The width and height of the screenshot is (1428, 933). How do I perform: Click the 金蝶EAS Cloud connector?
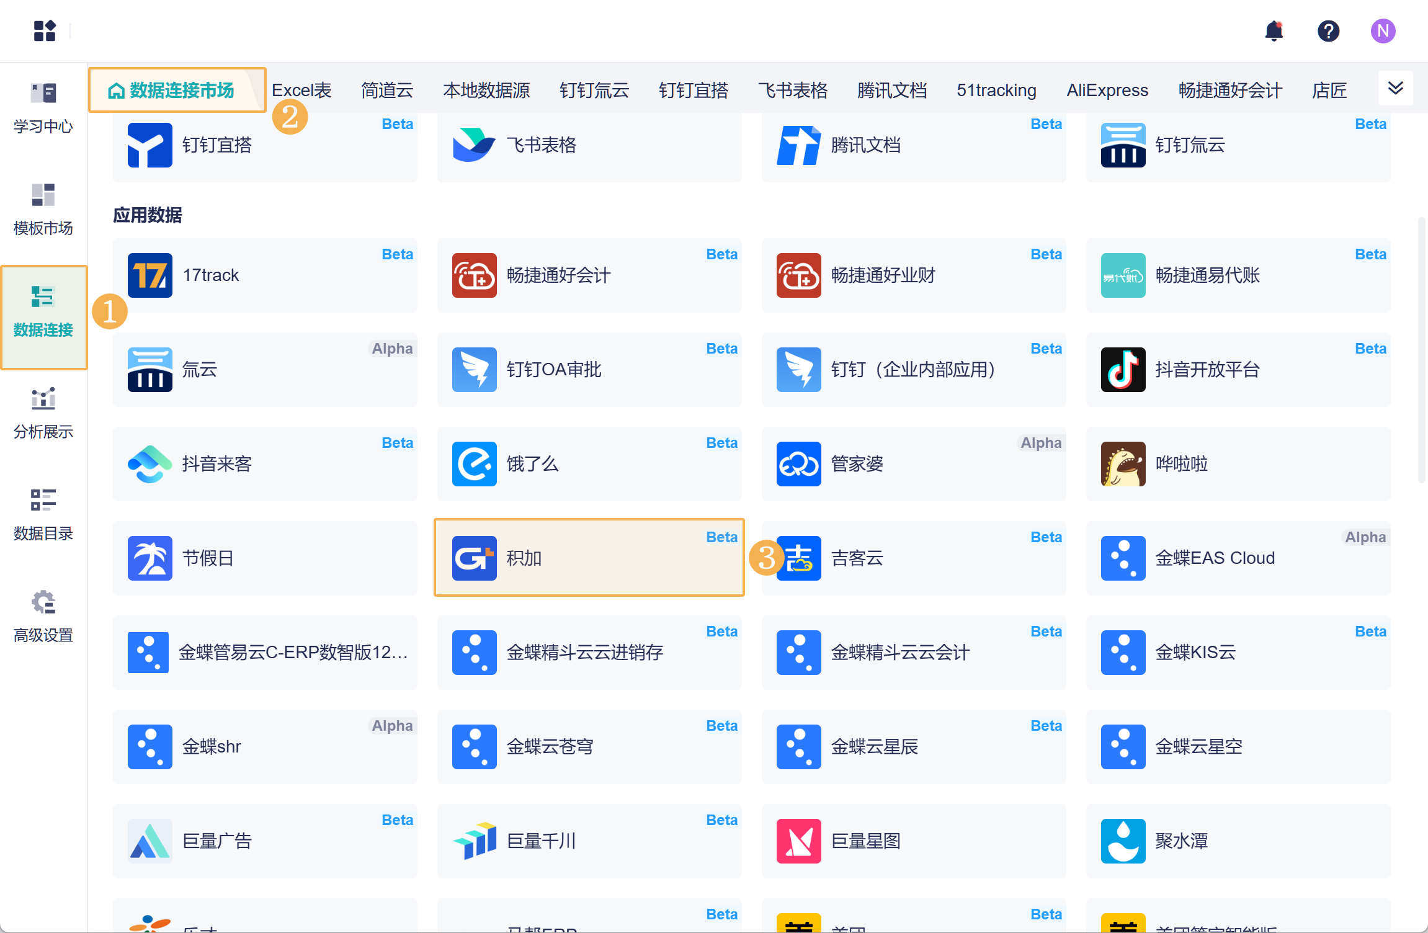pyautogui.click(x=1238, y=558)
